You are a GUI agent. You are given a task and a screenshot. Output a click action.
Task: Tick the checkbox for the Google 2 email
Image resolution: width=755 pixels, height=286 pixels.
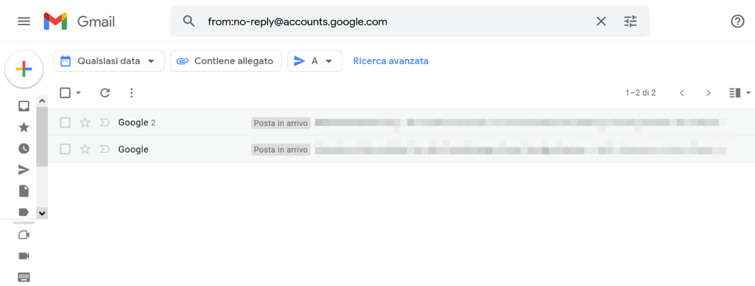click(65, 122)
